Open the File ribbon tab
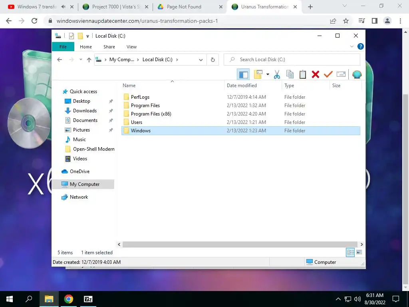Screen dimensions: 409x307 pos(63,47)
